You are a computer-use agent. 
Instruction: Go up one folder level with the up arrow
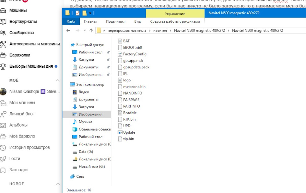[x=91, y=31]
